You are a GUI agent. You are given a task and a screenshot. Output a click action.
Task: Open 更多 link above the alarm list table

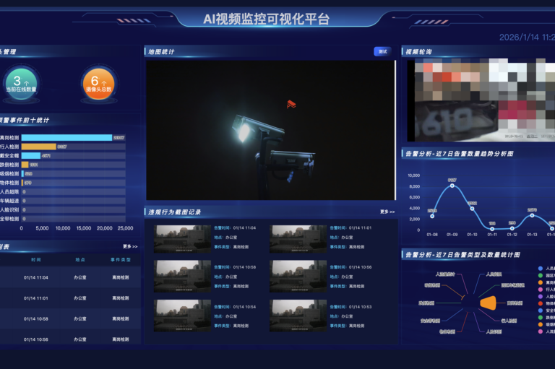point(130,246)
